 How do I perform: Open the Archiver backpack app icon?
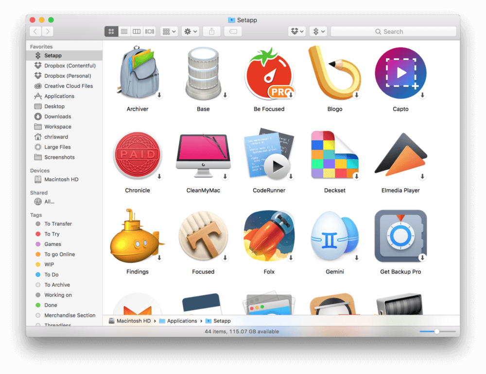(138, 73)
